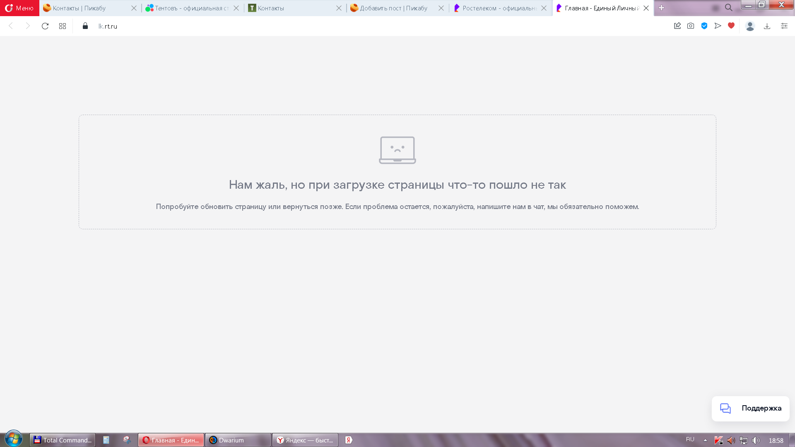Go back with the browser back arrow

11,26
